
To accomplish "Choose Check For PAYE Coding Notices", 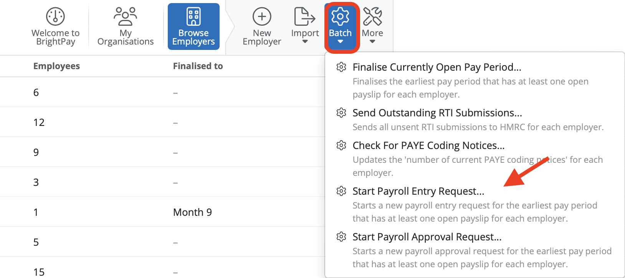I will tap(428, 146).
